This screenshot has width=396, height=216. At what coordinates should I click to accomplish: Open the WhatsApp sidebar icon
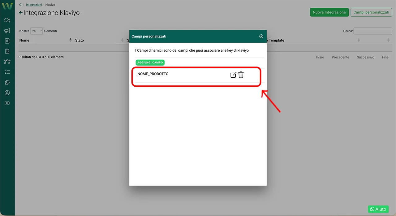7,82
